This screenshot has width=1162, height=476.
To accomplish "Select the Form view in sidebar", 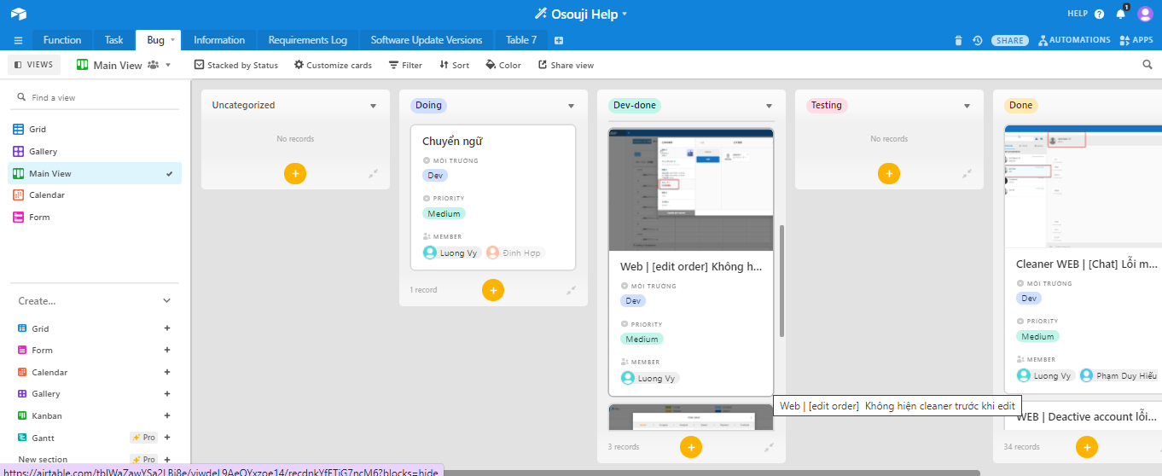I will click(95, 218).
